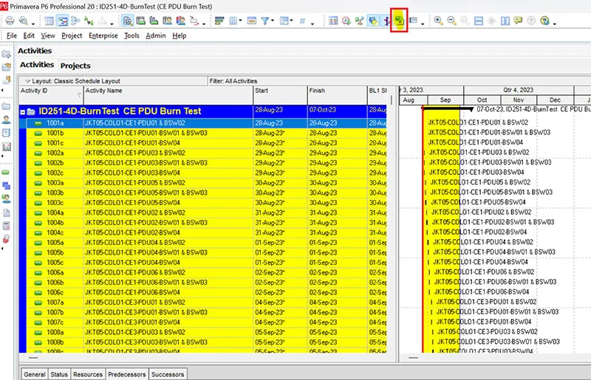Collapse the ID251-4D-BurnTest project group
This screenshot has height=380, width=591.
[x=23, y=111]
